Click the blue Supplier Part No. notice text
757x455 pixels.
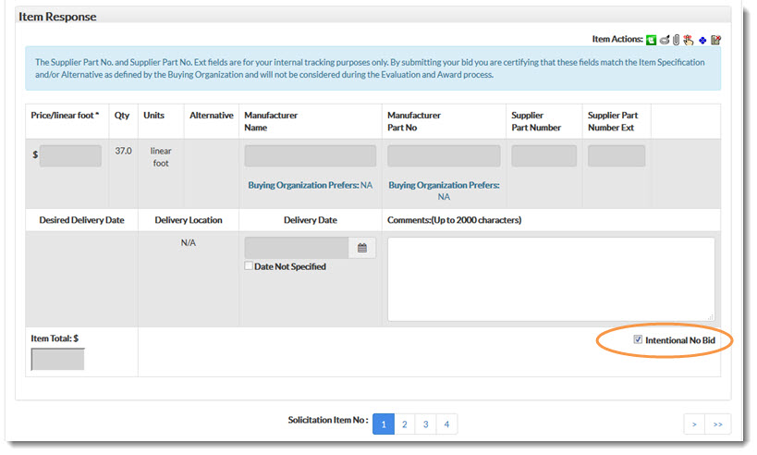coord(370,68)
